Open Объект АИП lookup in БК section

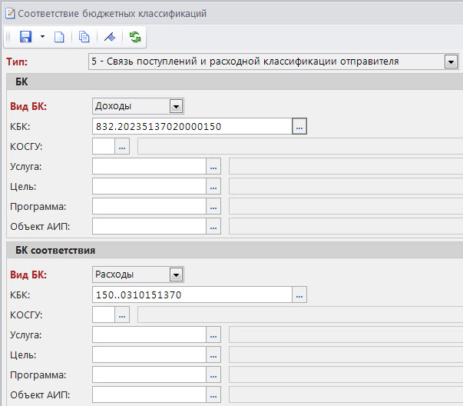(x=214, y=226)
